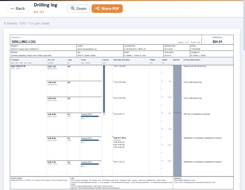Click the 'Samples and tests' column header

(122, 60)
